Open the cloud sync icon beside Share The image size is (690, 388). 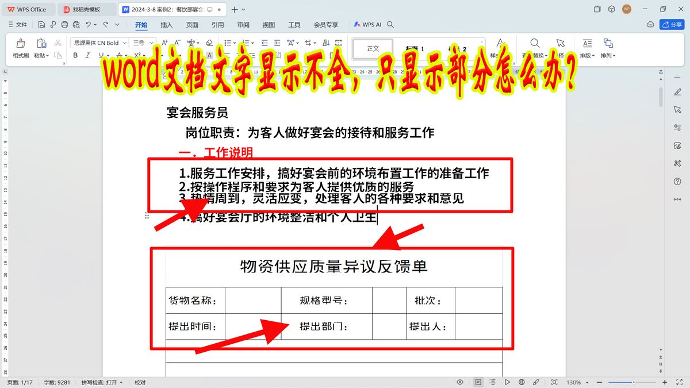[x=650, y=25]
